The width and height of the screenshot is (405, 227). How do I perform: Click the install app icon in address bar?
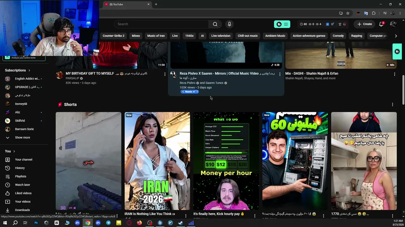tap(341, 13)
